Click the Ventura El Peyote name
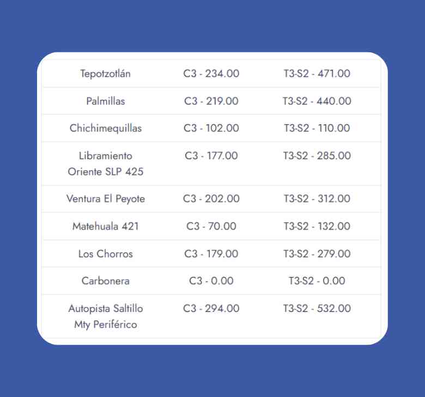 pos(105,199)
